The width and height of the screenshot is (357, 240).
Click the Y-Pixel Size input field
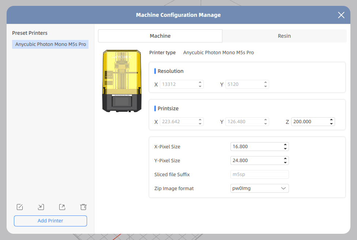[x=256, y=160]
